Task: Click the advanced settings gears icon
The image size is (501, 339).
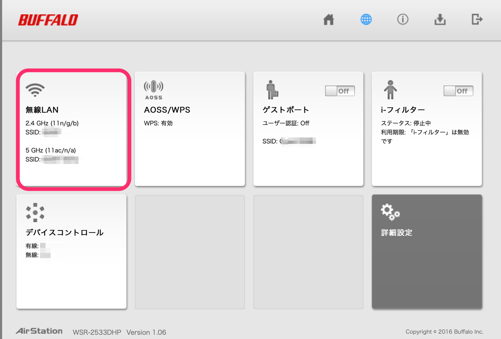Action: (x=390, y=212)
